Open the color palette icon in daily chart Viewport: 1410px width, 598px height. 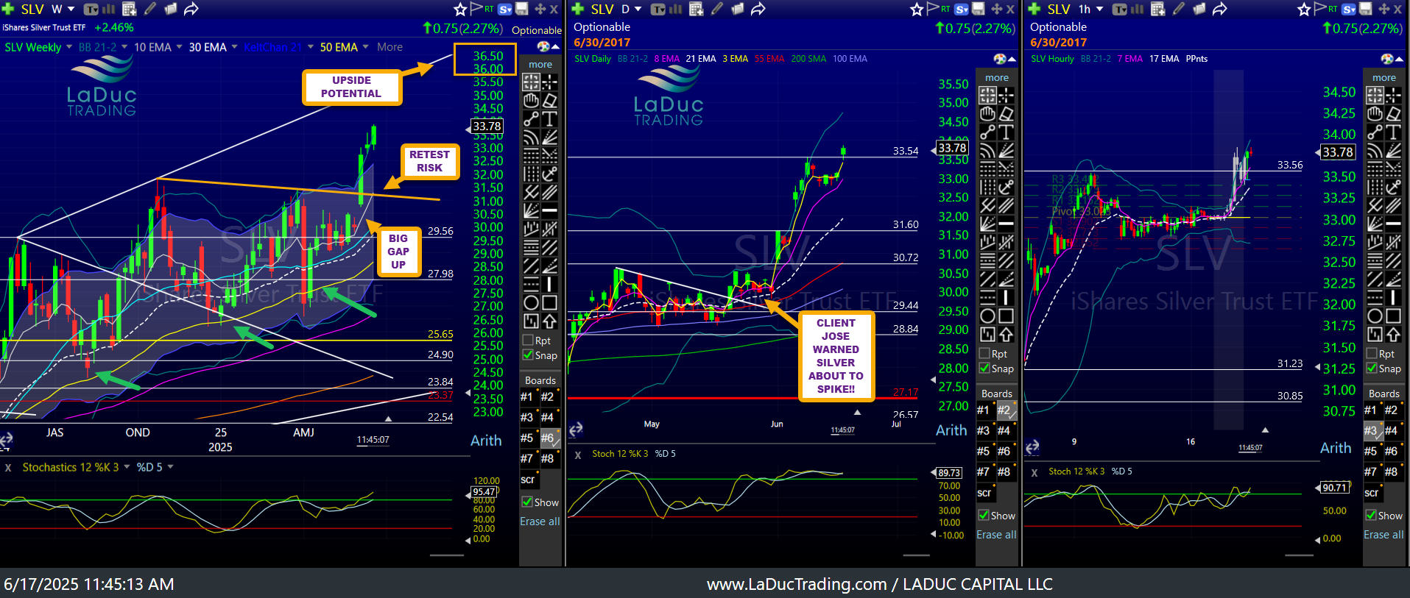pos(1000,59)
